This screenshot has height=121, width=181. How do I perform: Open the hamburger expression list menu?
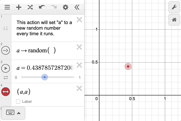click(x=7, y=7)
